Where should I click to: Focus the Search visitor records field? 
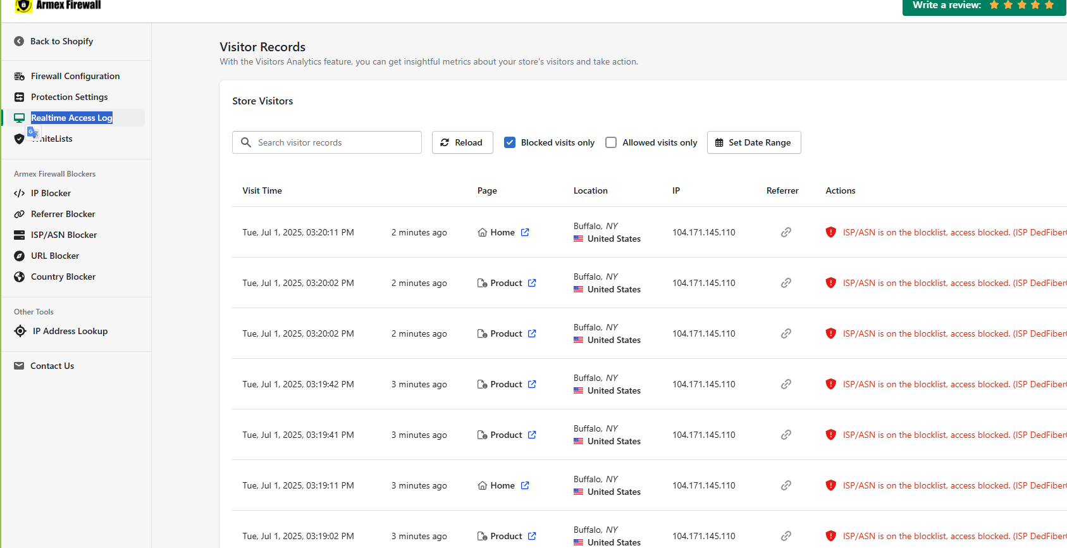(x=327, y=142)
